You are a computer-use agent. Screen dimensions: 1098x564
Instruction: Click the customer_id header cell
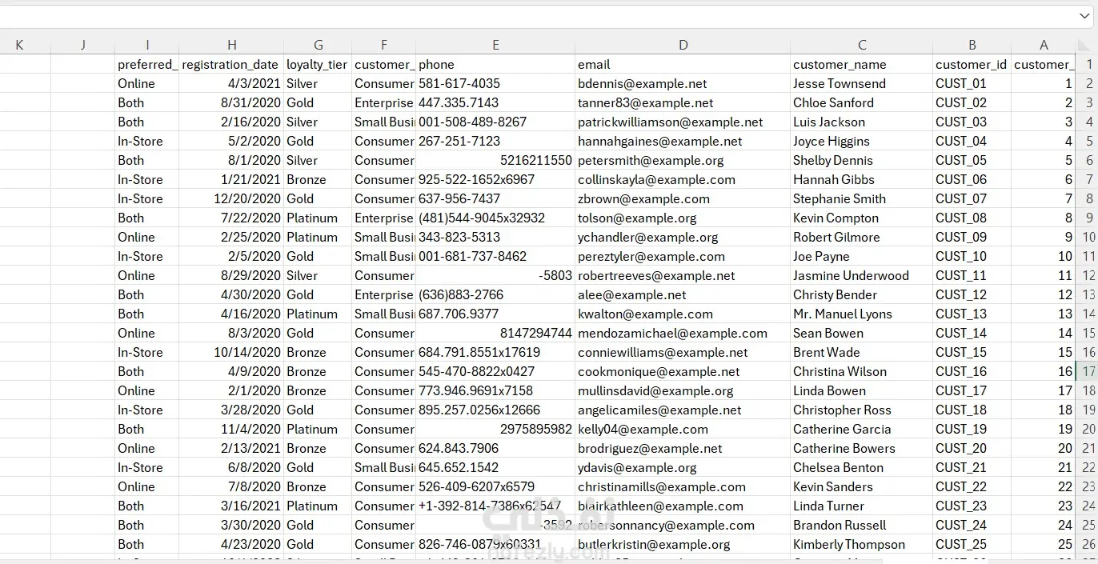pyautogui.click(x=972, y=65)
